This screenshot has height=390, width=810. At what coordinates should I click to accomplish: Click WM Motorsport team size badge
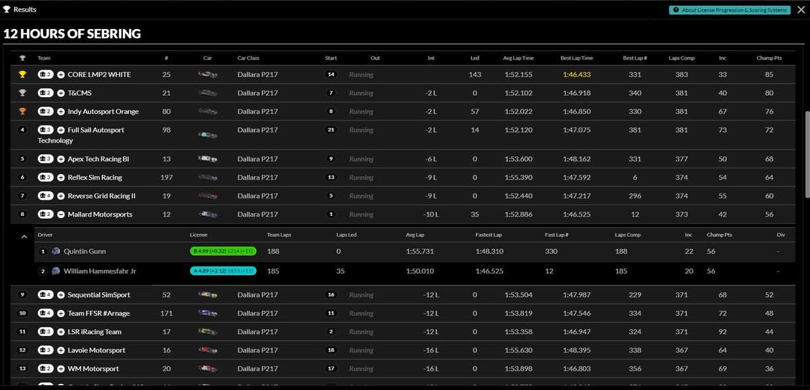45,369
